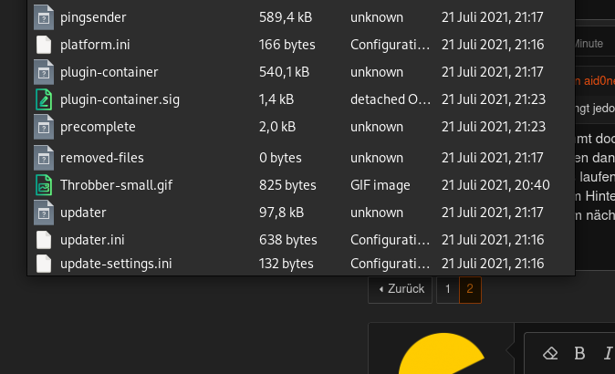The width and height of the screenshot is (615, 374).
Task: Click the plugin-container file icon
Action: tap(44, 72)
